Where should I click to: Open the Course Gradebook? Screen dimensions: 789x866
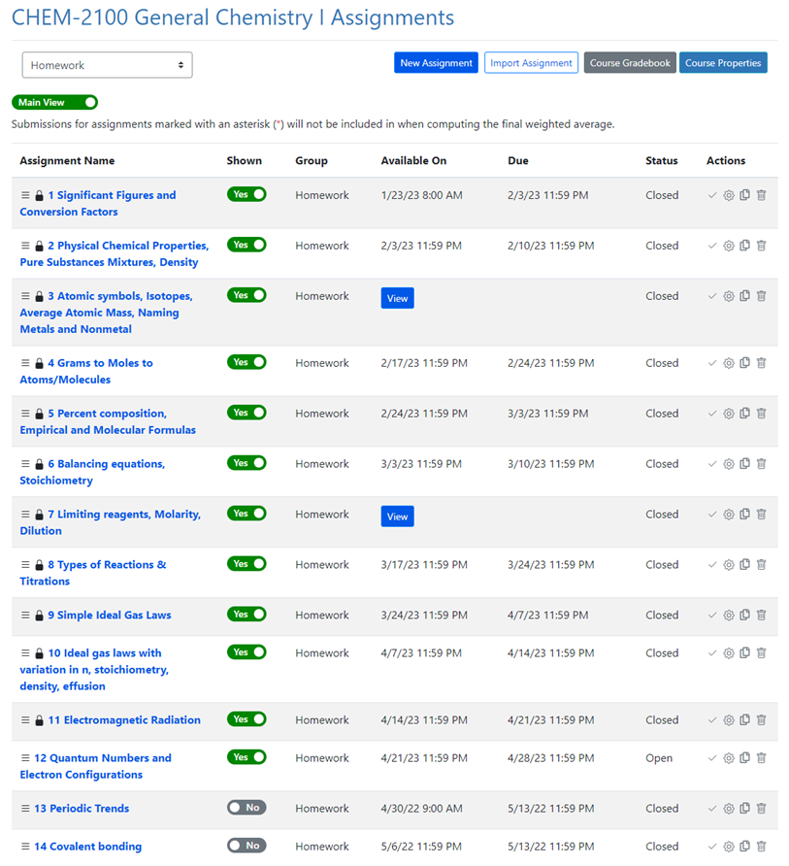pos(630,63)
